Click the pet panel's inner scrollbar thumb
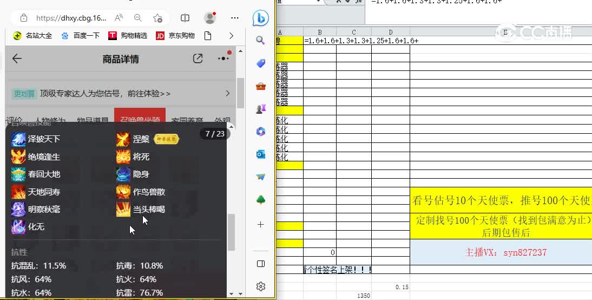This screenshot has height=300, width=592. tap(231, 232)
